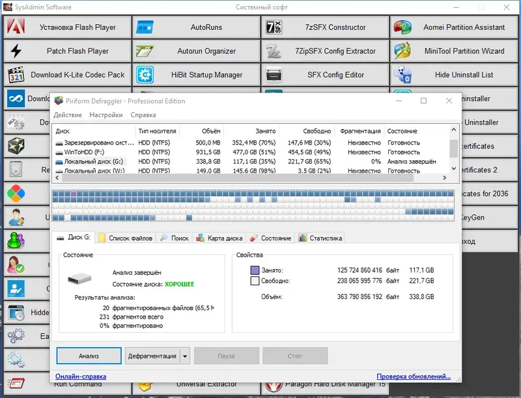Click the Hide Uninstall List ghost icon
Viewport: 521px width, 398px height.
(x=402, y=75)
